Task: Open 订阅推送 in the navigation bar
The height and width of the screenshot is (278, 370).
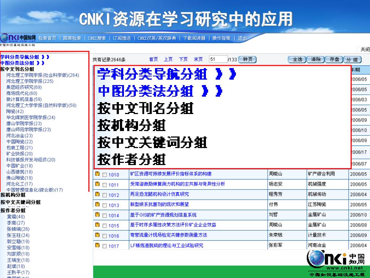Action: [x=122, y=38]
